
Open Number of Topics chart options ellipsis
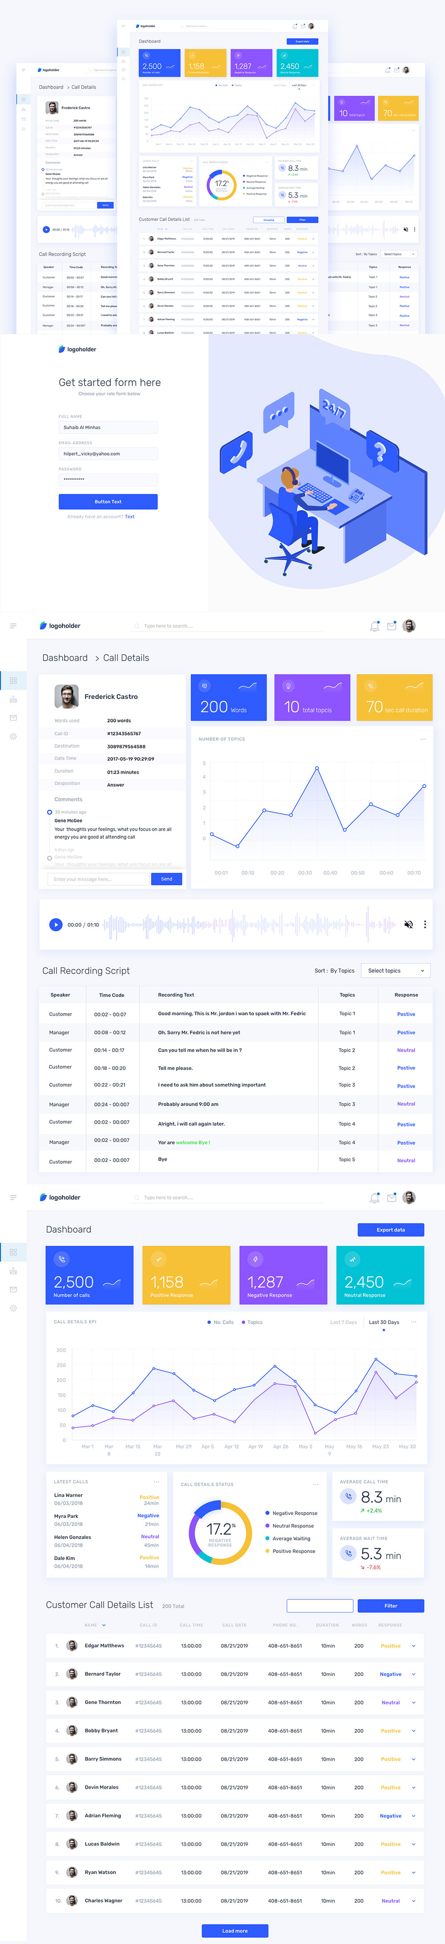click(422, 739)
